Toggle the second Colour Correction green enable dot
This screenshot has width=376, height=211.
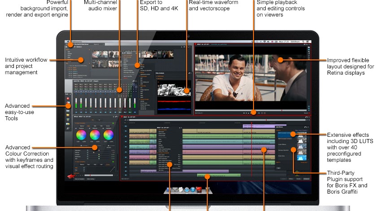pos(113,162)
